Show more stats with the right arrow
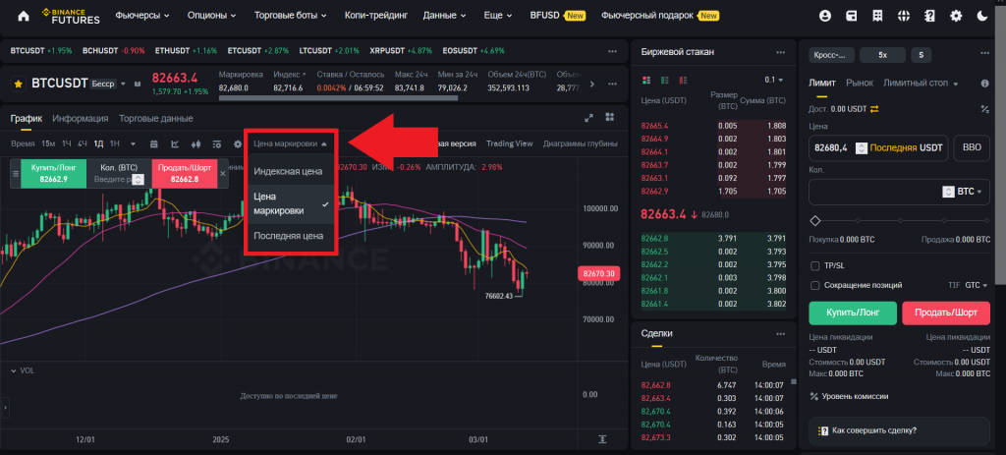This screenshot has height=455, width=1006. pos(591,84)
